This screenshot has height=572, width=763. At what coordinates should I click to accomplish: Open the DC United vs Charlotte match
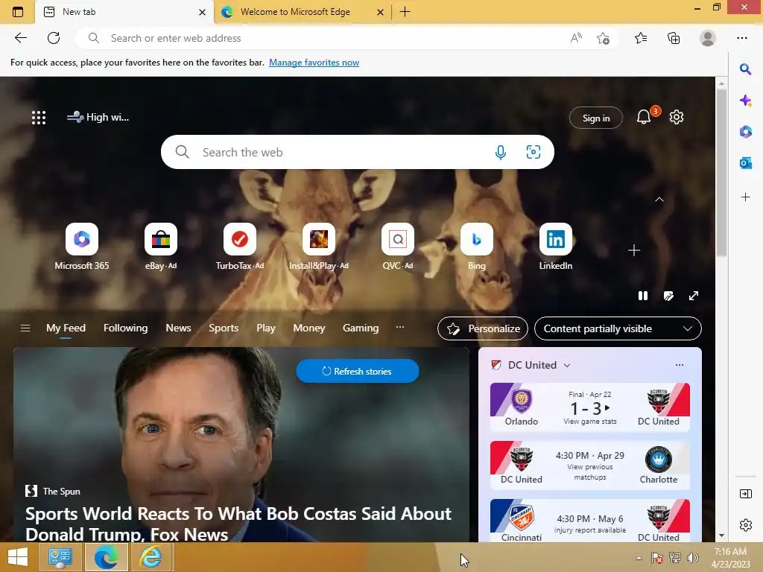point(590,466)
